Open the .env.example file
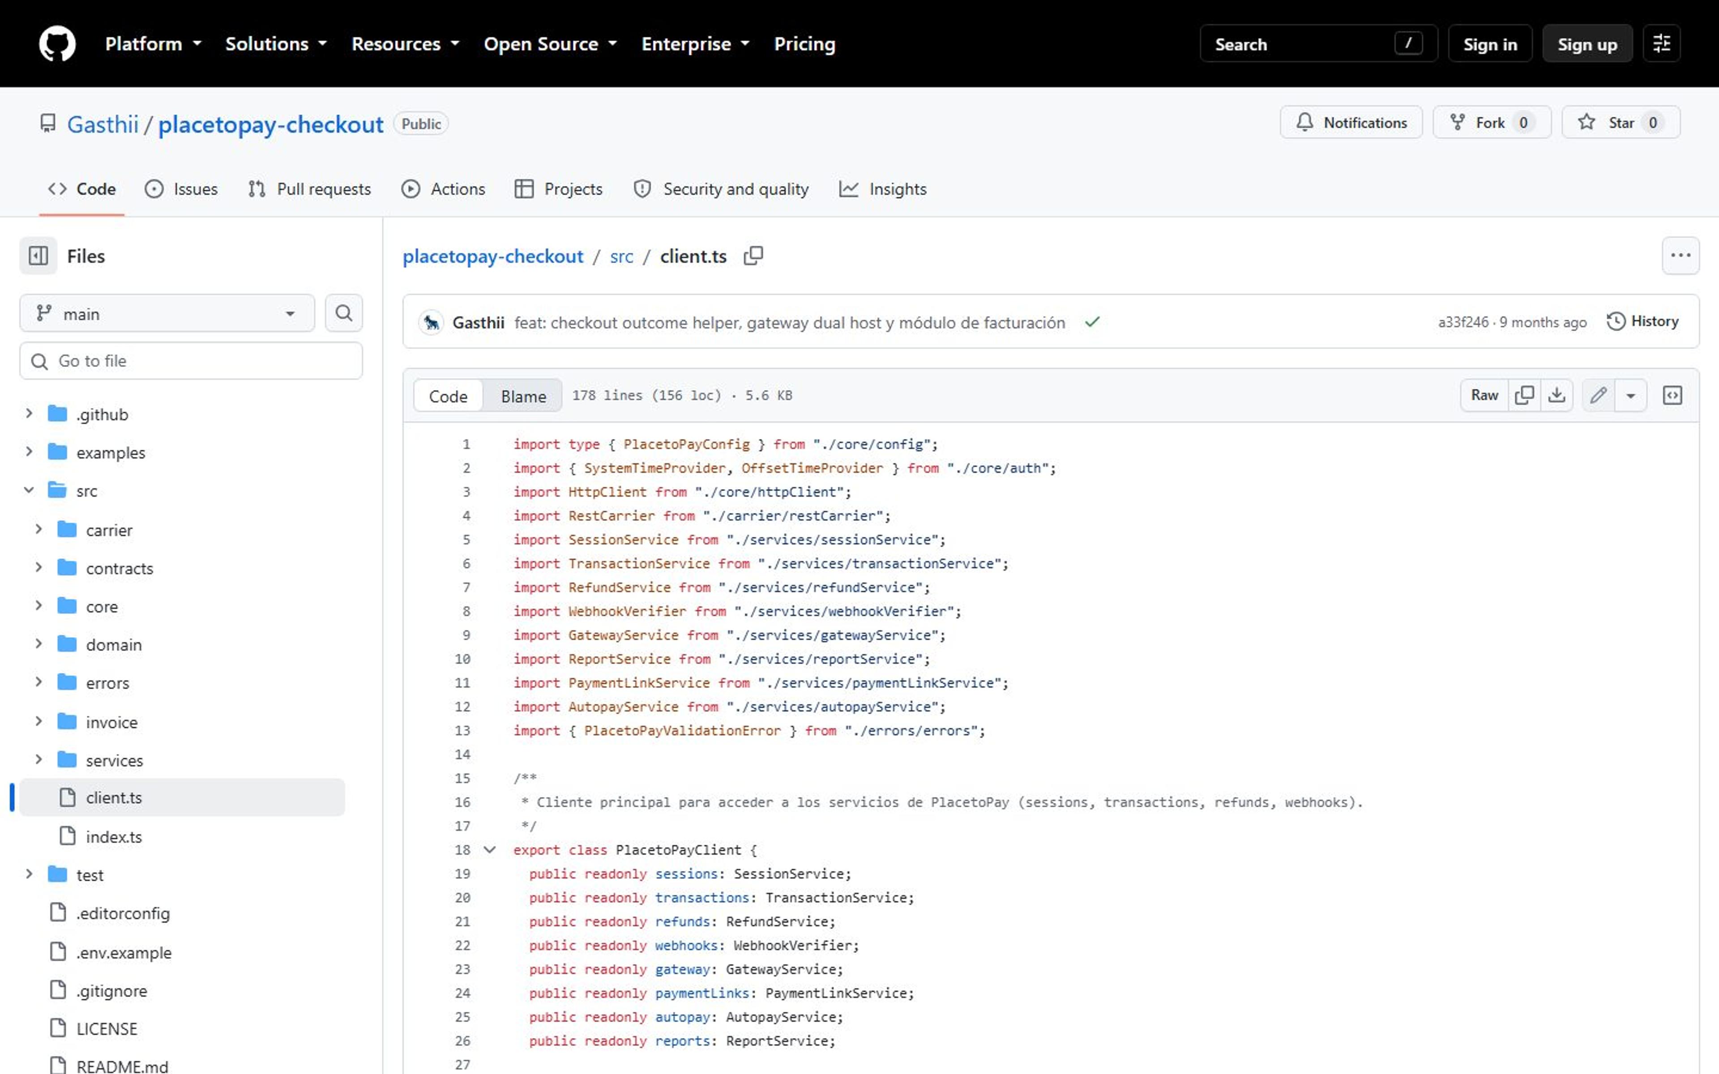The height and width of the screenshot is (1074, 1719). pos(124,953)
